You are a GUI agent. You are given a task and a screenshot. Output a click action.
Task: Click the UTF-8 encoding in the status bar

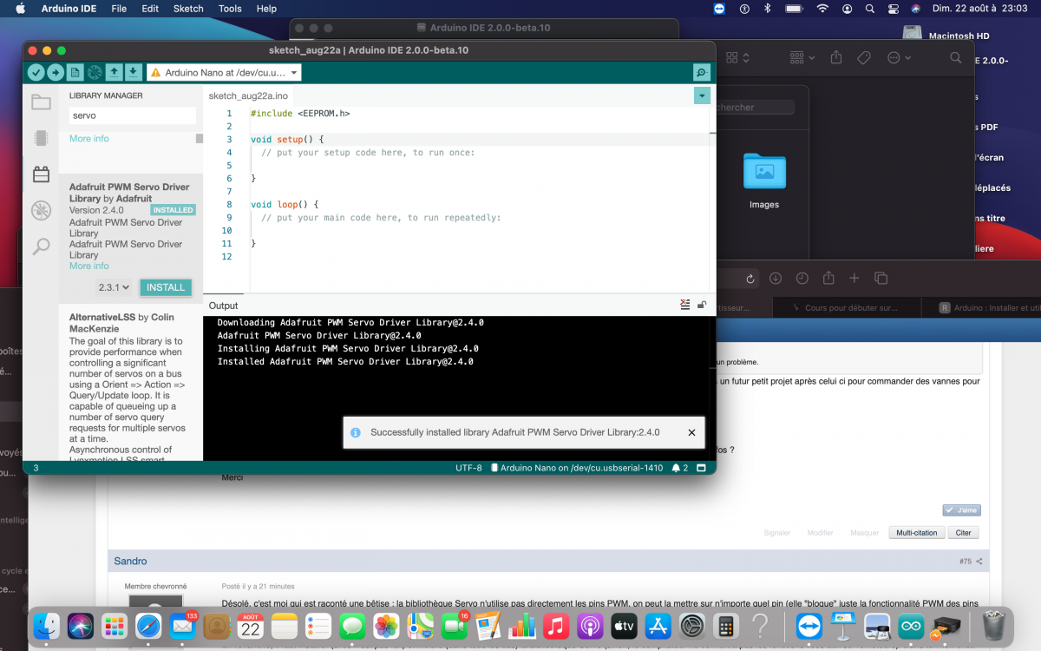click(468, 468)
